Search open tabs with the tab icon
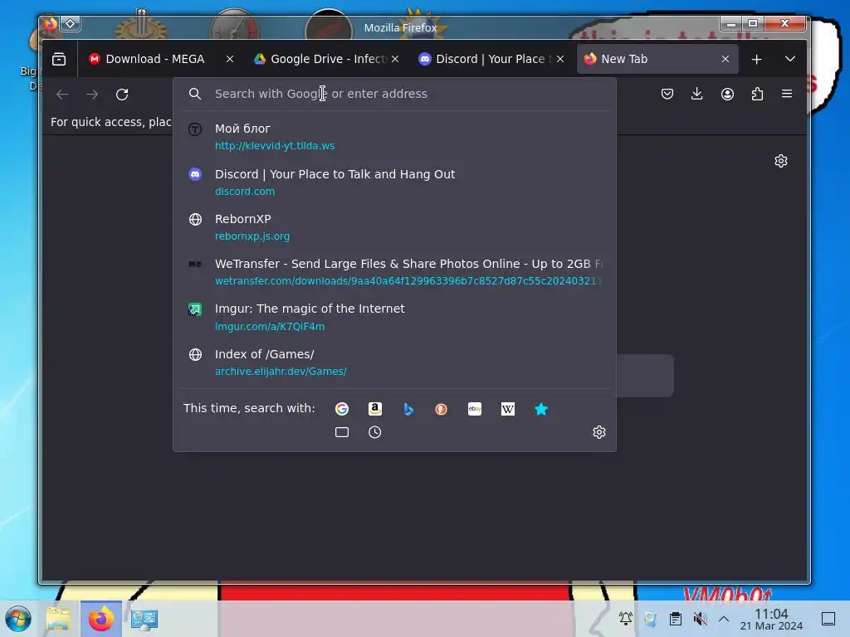This screenshot has width=850, height=637. 341,432
